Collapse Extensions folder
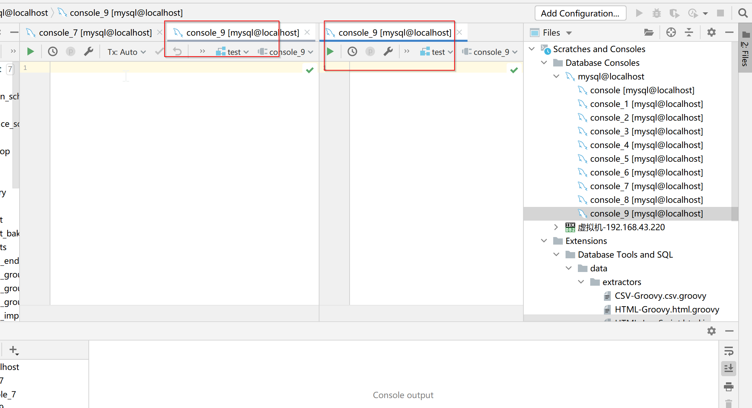Screen dimensions: 752x408 tap(544, 241)
